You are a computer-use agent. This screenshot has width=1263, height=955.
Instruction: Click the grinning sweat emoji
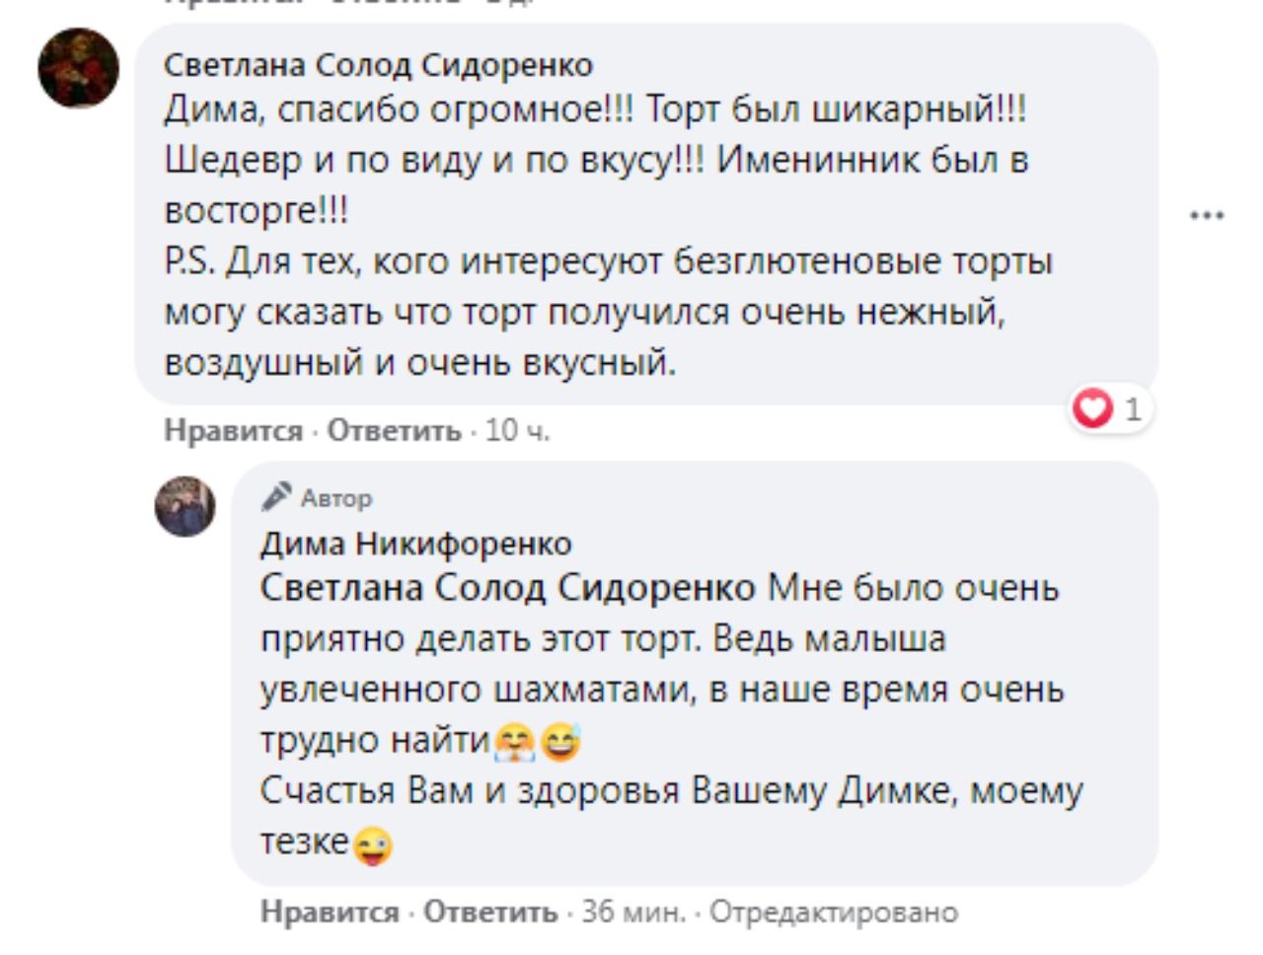click(559, 742)
